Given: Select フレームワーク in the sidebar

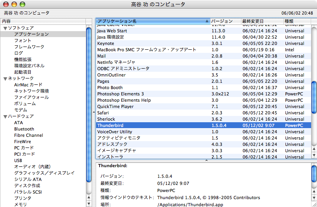Looking at the screenshot, I should [x=29, y=47].
